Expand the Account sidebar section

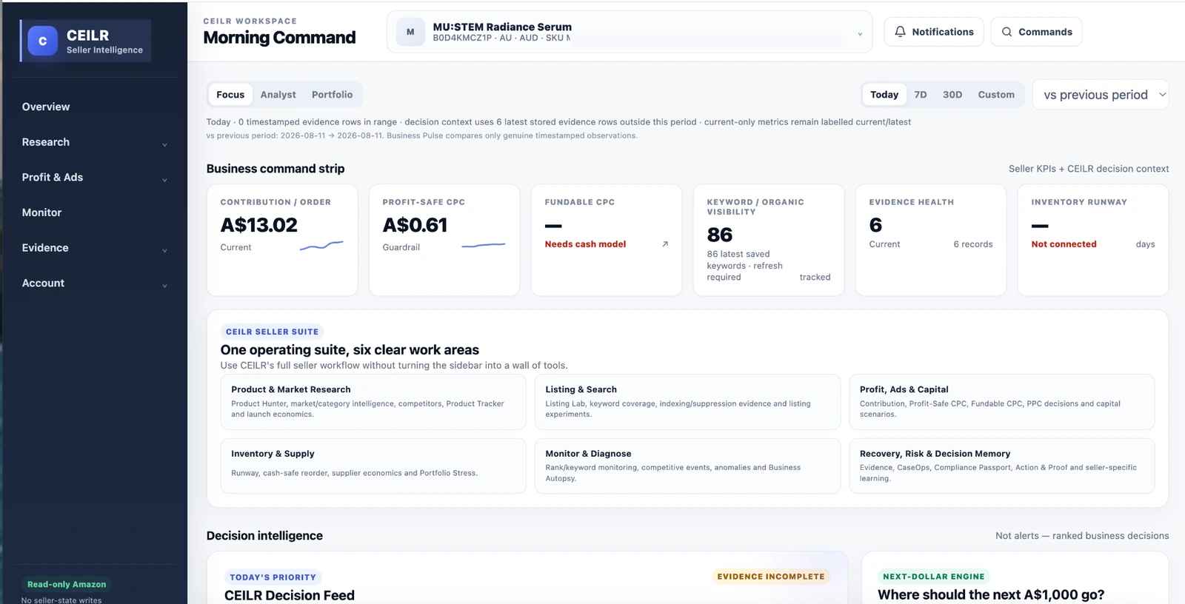94,283
